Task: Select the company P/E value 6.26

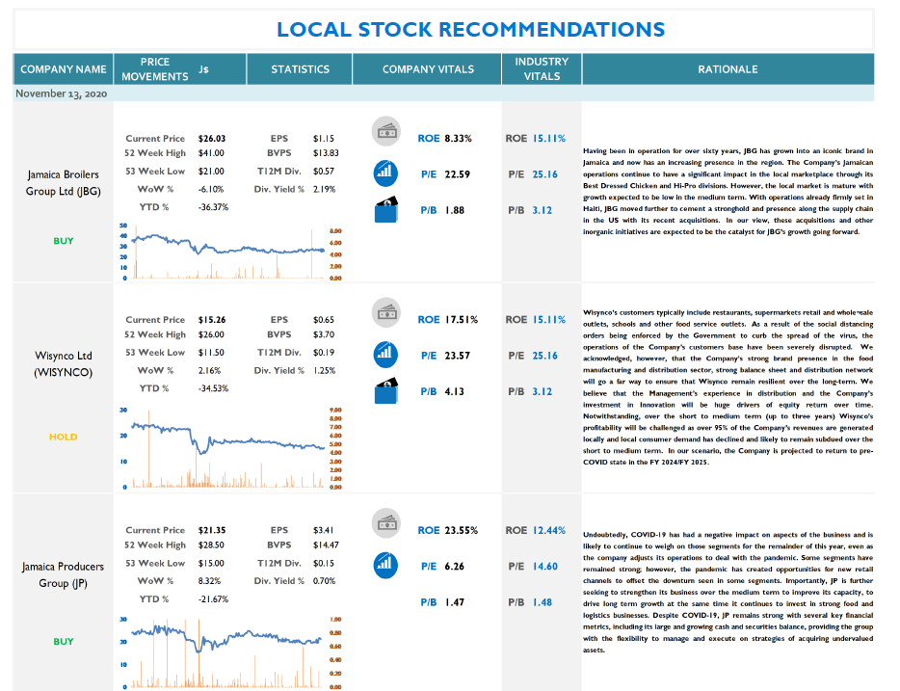Action: coord(454,567)
